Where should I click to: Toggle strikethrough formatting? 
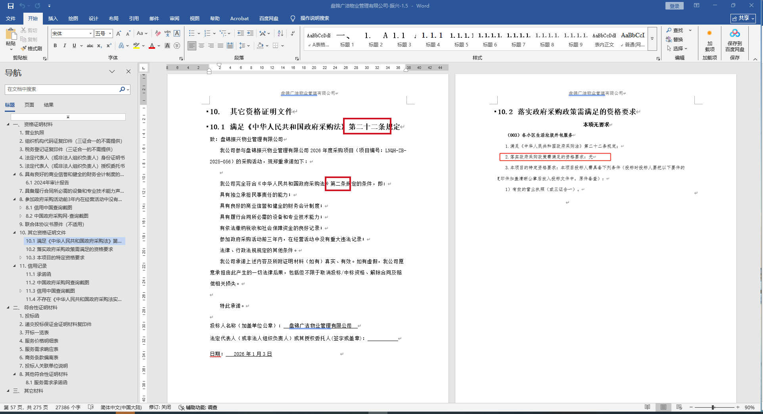click(90, 46)
